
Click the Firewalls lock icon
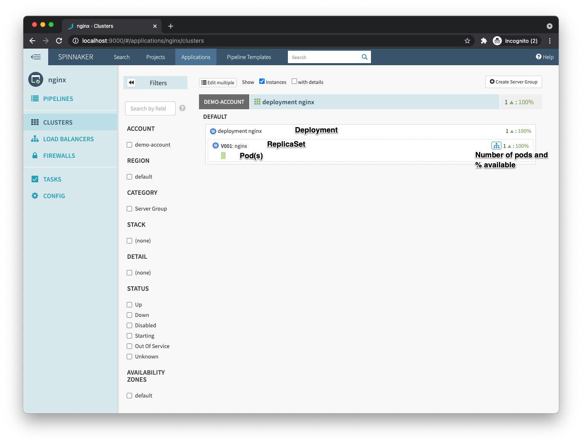coord(35,155)
